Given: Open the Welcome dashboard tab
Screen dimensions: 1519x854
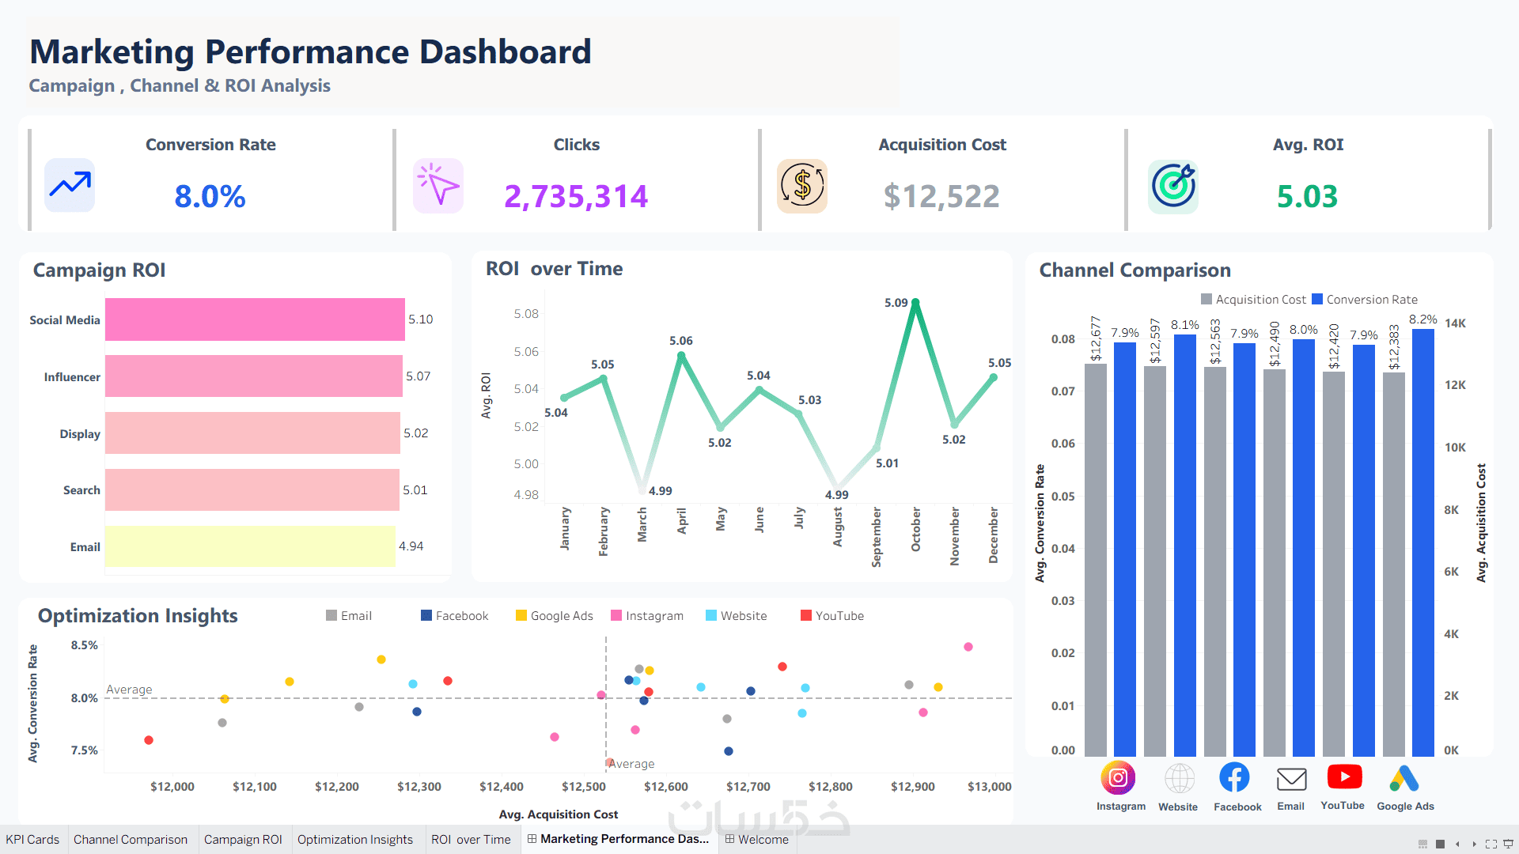Looking at the screenshot, I should tap(757, 839).
